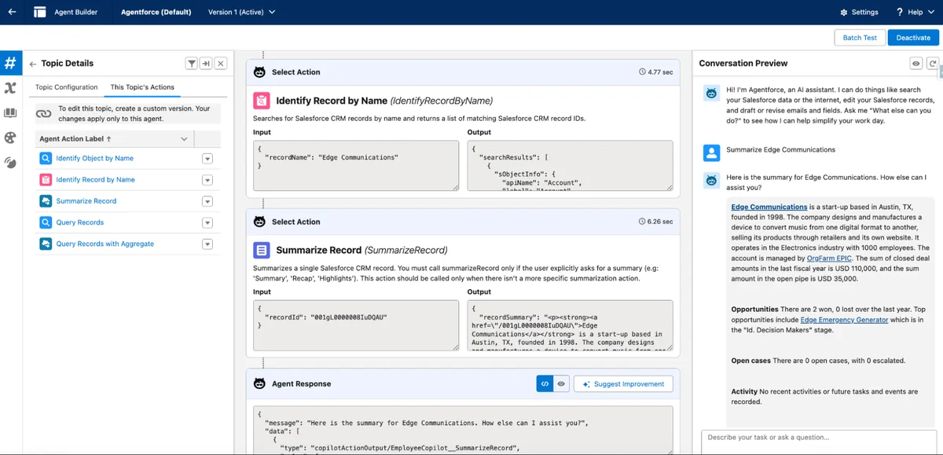
Task: Open the Variables X icon in sidebar
Action: point(10,88)
